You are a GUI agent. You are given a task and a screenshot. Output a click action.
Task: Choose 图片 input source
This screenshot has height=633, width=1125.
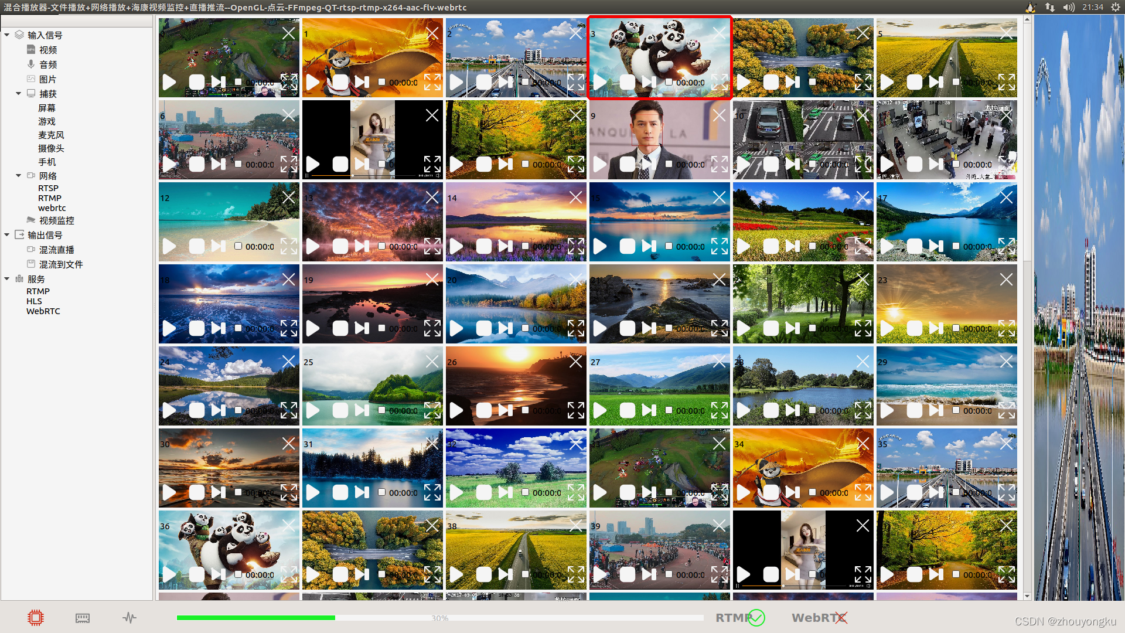point(48,79)
